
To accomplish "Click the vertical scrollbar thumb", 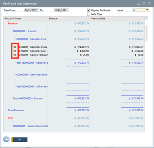I will pyautogui.click(x=146, y=33).
